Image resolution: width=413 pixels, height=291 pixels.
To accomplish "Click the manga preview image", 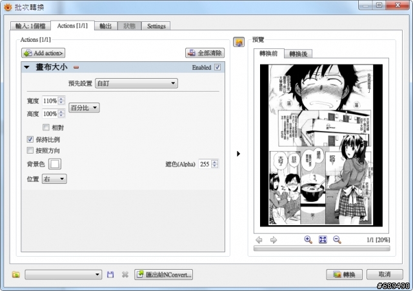I will [321, 145].
